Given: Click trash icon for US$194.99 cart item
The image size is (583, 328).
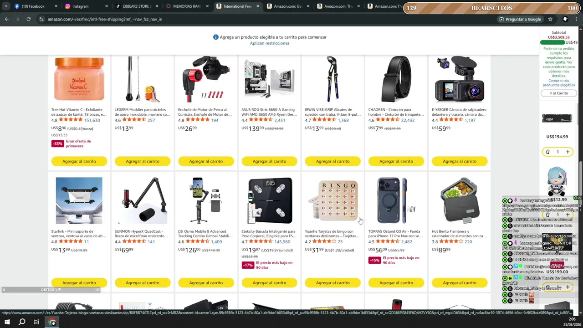Looking at the screenshot, I should (x=548, y=152).
